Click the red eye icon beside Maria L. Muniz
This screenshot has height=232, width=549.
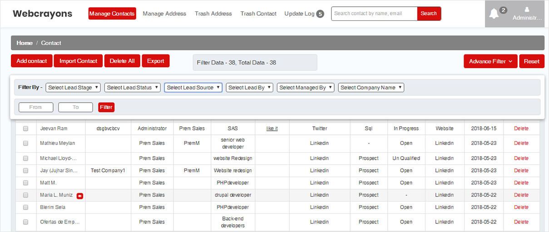point(80,196)
